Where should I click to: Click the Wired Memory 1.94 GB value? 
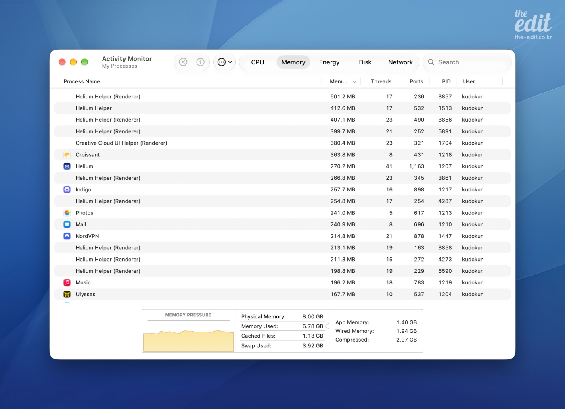click(x=406, y=331)
